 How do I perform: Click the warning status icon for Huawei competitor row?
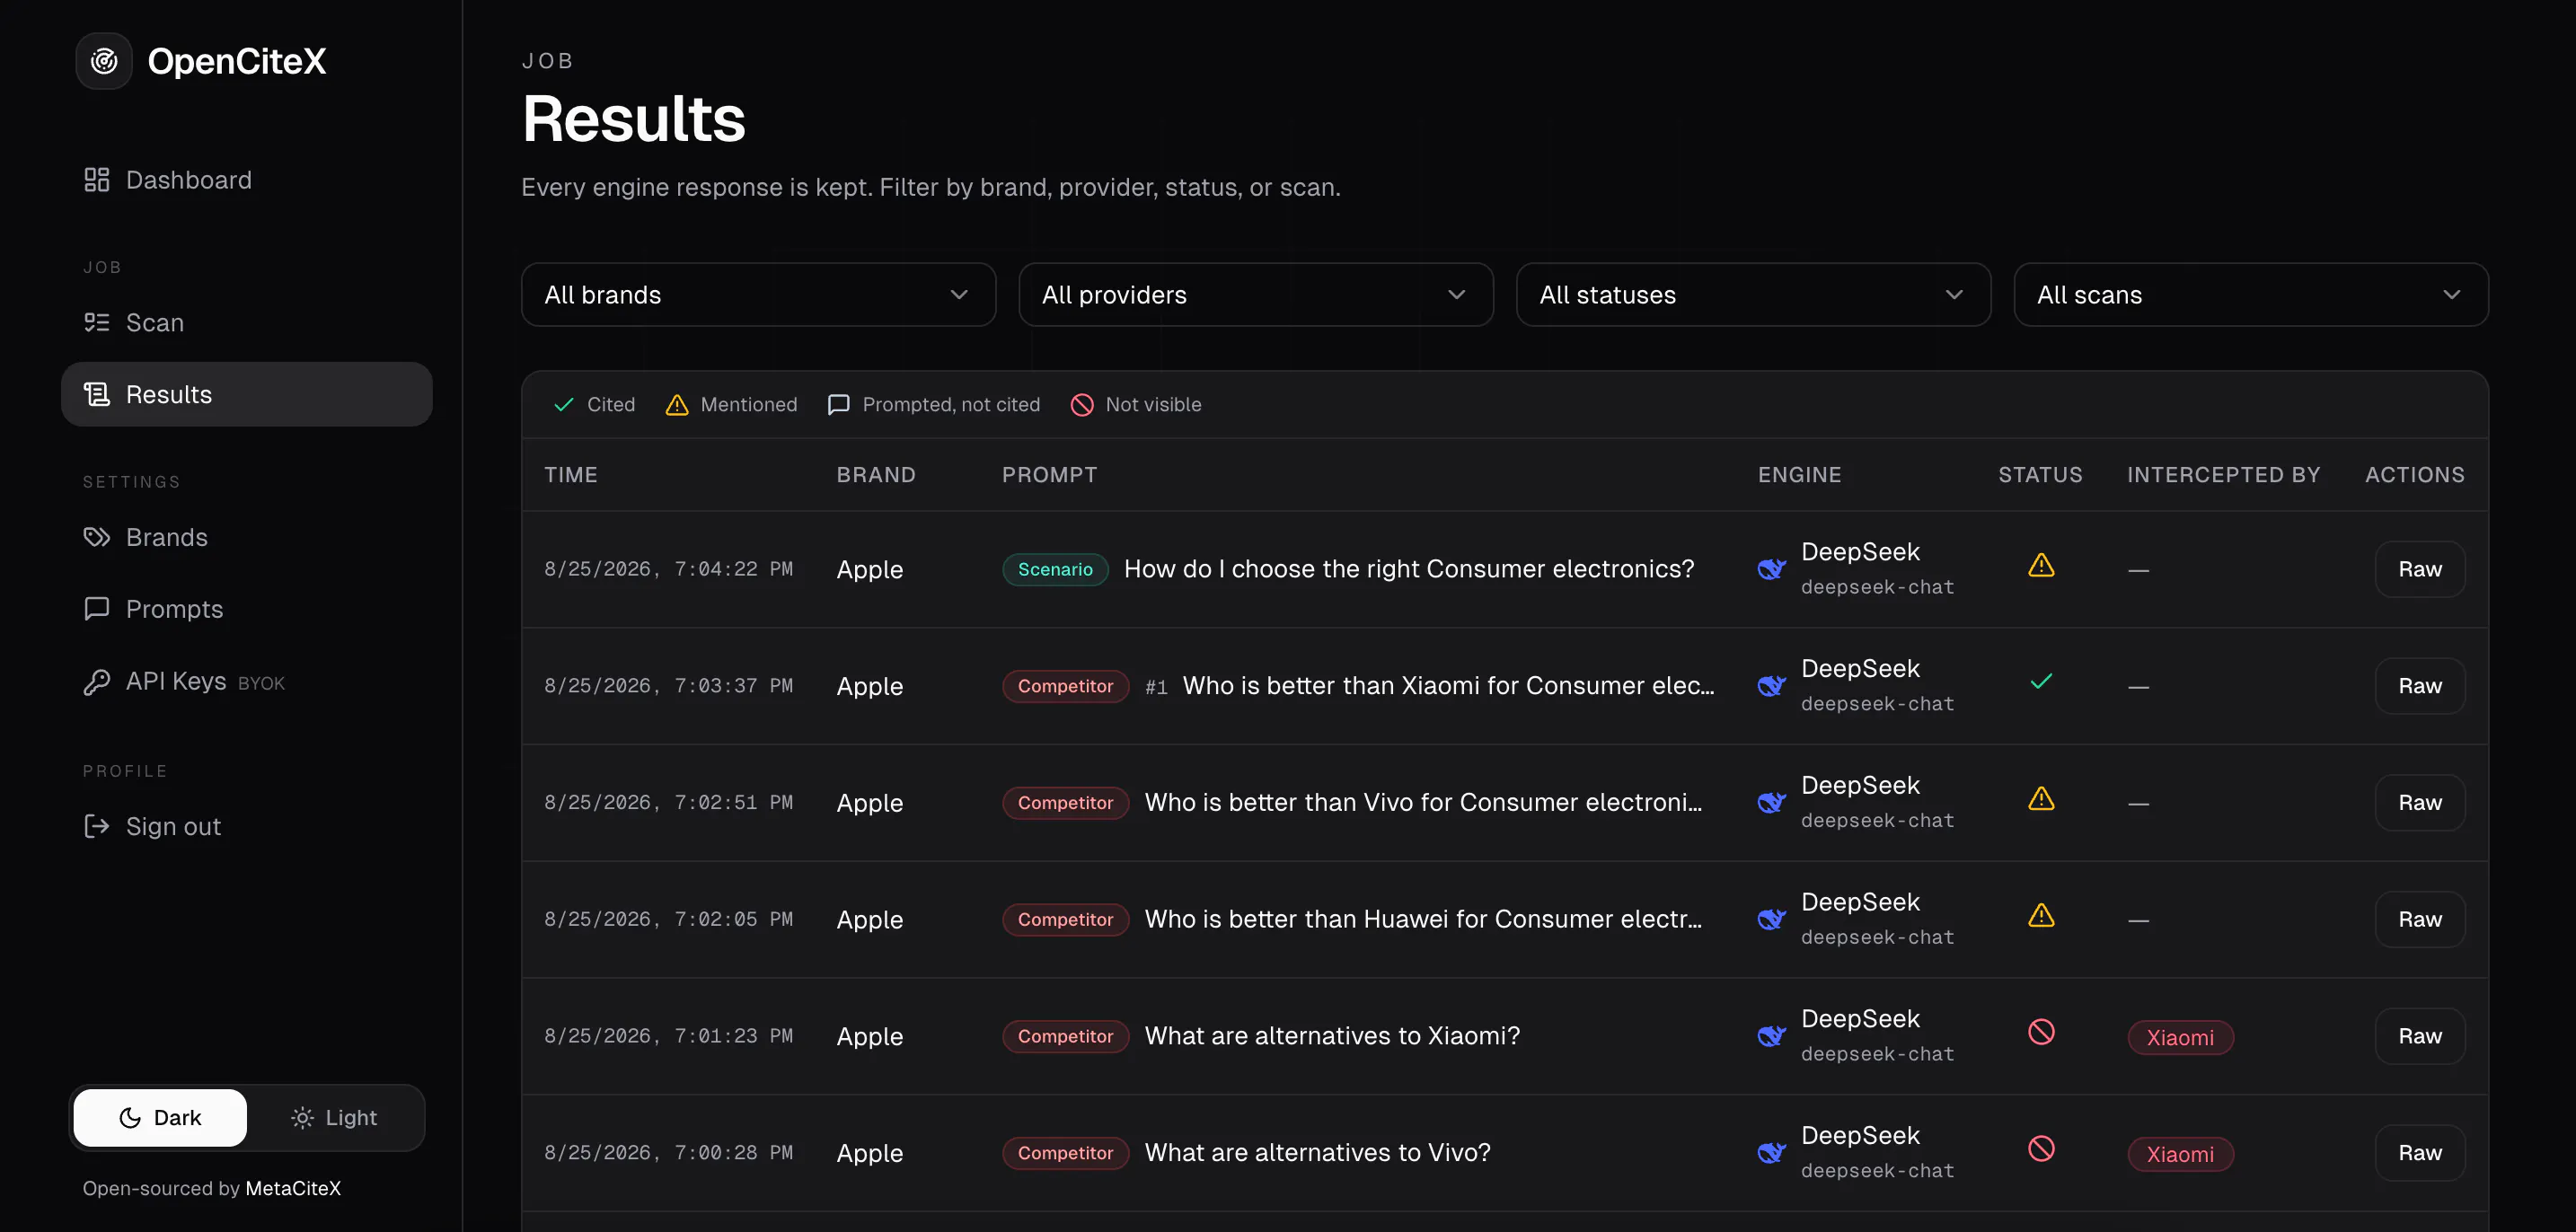[x=2041, y=916]
